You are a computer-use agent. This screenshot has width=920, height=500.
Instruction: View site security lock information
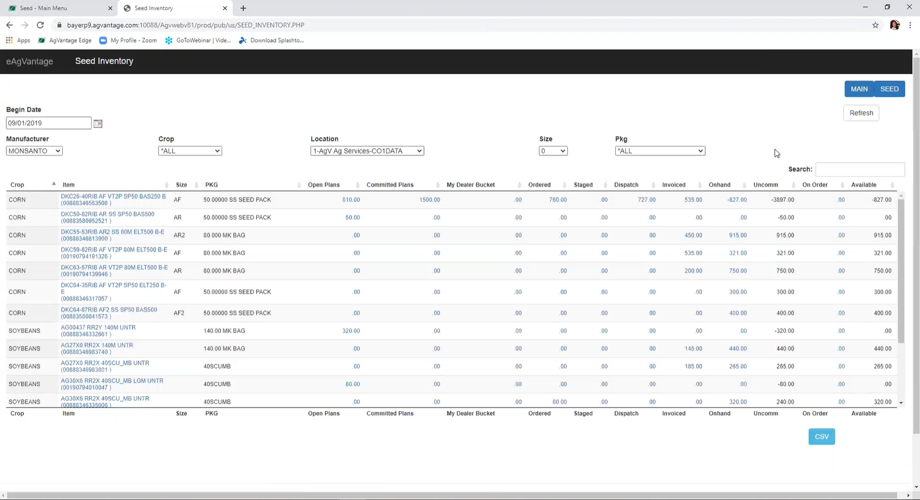[59, 25]
